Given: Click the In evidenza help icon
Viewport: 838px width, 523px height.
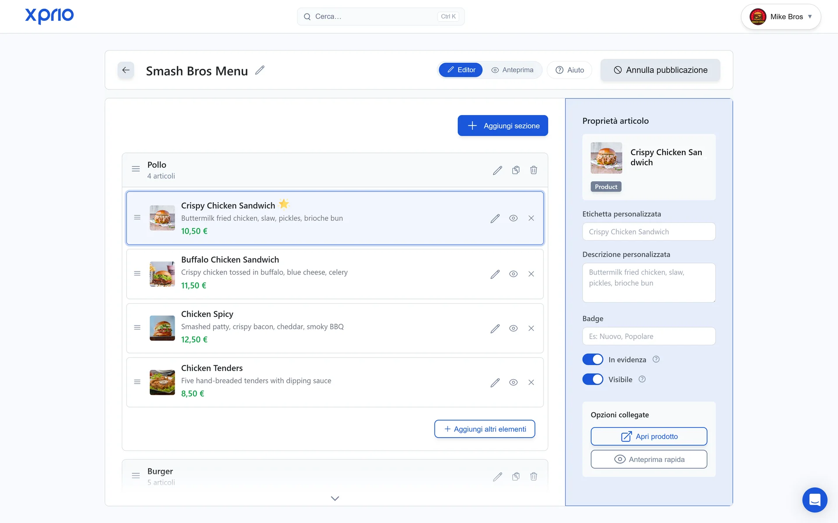Looking at the screenshot, I should (x=656, y=360).
